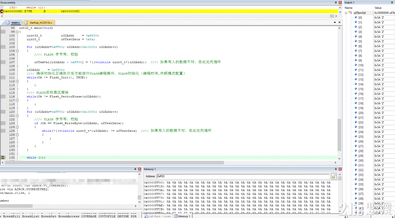Pin the Watch 1 panel with its pushpin icon
The height and width of the screenshot is (218, 395).
click(392, 3)
